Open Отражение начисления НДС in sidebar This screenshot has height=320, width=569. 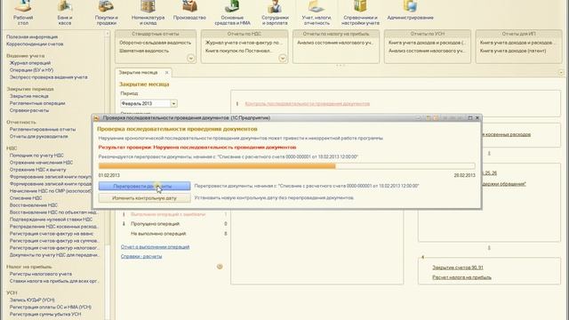pyautogui.click(x=42, y=163)
